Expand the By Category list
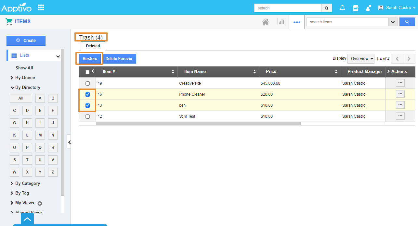The width and height of the screenshot is (418, 226). coord(27,183)
